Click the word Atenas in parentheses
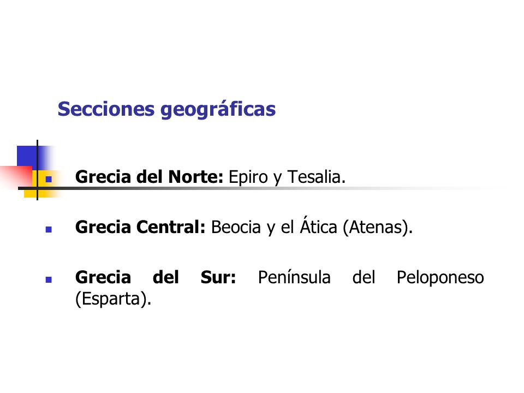The width and height of the screenshot is (524, 393). (x=376, y=227)
